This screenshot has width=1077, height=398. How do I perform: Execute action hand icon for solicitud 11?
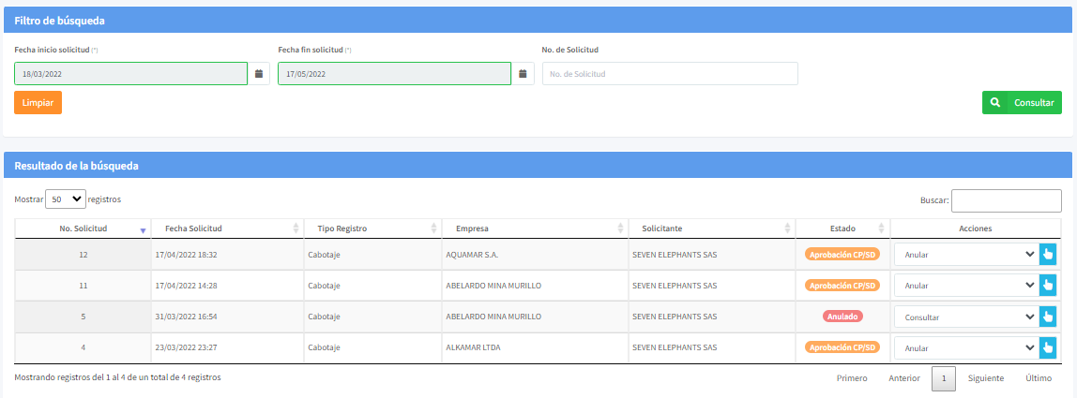click(x=1048, y=286)
